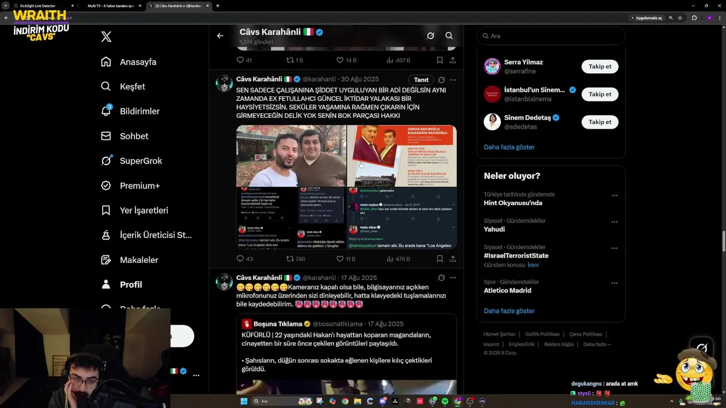This screenshot has width=726, height=408.
Task: Open account menu dots at sidebar bottom
Action: click(196, 375)
